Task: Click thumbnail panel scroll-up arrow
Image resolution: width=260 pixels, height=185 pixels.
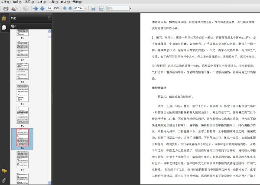Action: pyautogui.click(x=49, y=31)
